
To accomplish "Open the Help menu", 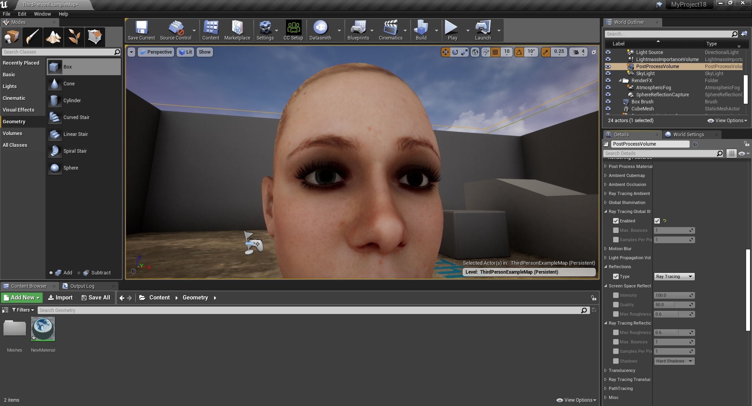I will point(63,14).
